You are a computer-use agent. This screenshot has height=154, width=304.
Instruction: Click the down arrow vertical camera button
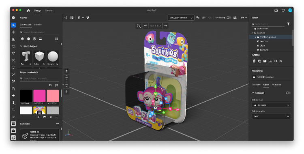click(66, 91)
